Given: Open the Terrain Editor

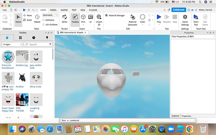Looking at the screenshot, I should click(64, 18).
